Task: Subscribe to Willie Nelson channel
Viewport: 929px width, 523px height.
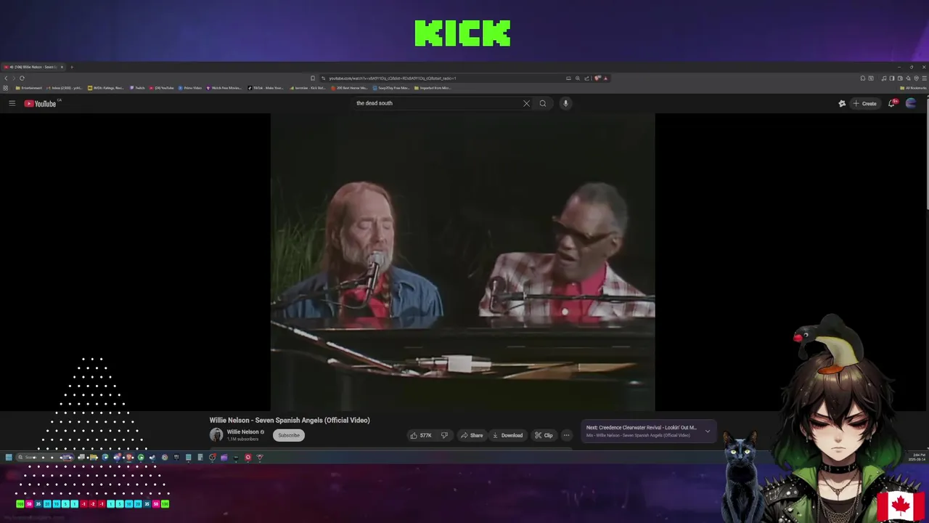Action: (x=289, y=435)
